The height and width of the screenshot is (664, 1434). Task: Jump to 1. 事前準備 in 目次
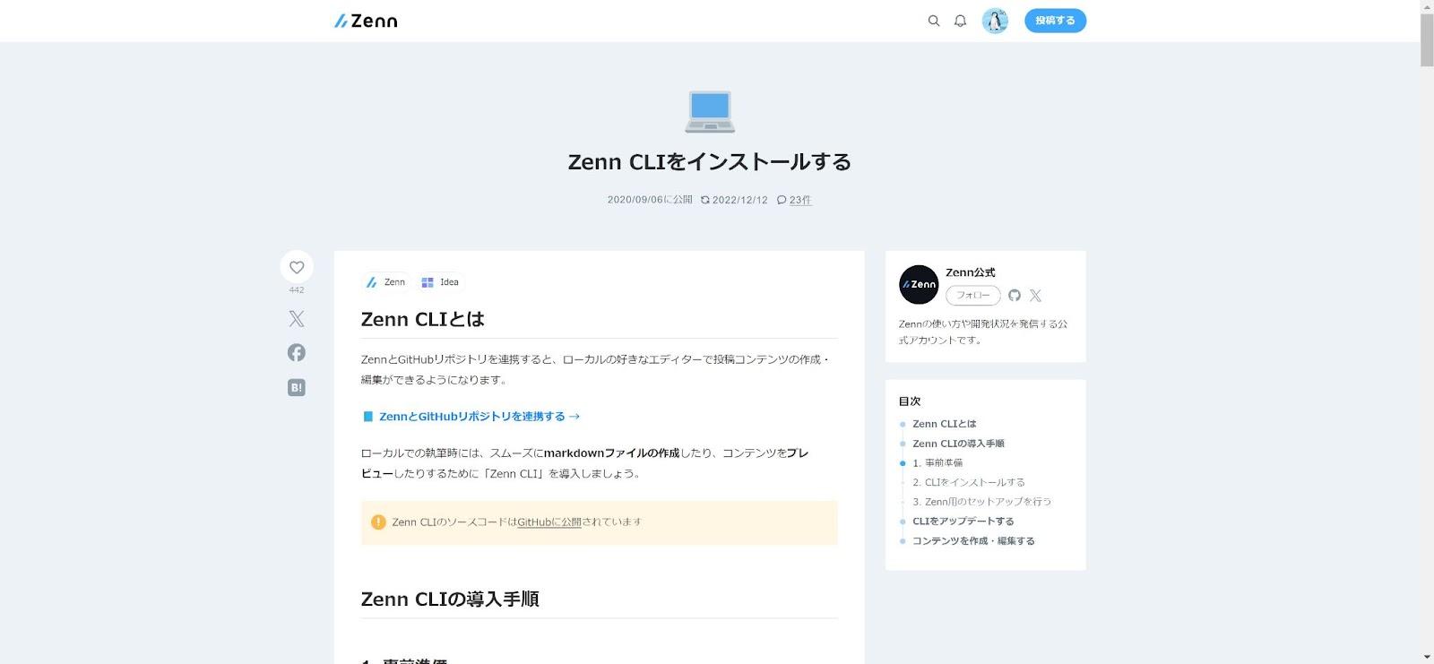(937, 463)
